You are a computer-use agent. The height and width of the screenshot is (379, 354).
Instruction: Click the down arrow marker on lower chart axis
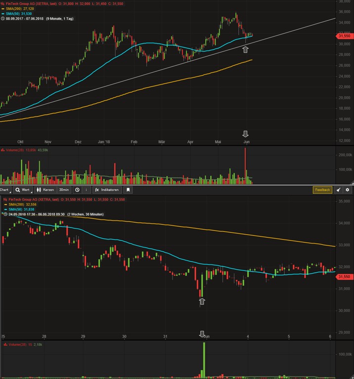coord(202,334)
